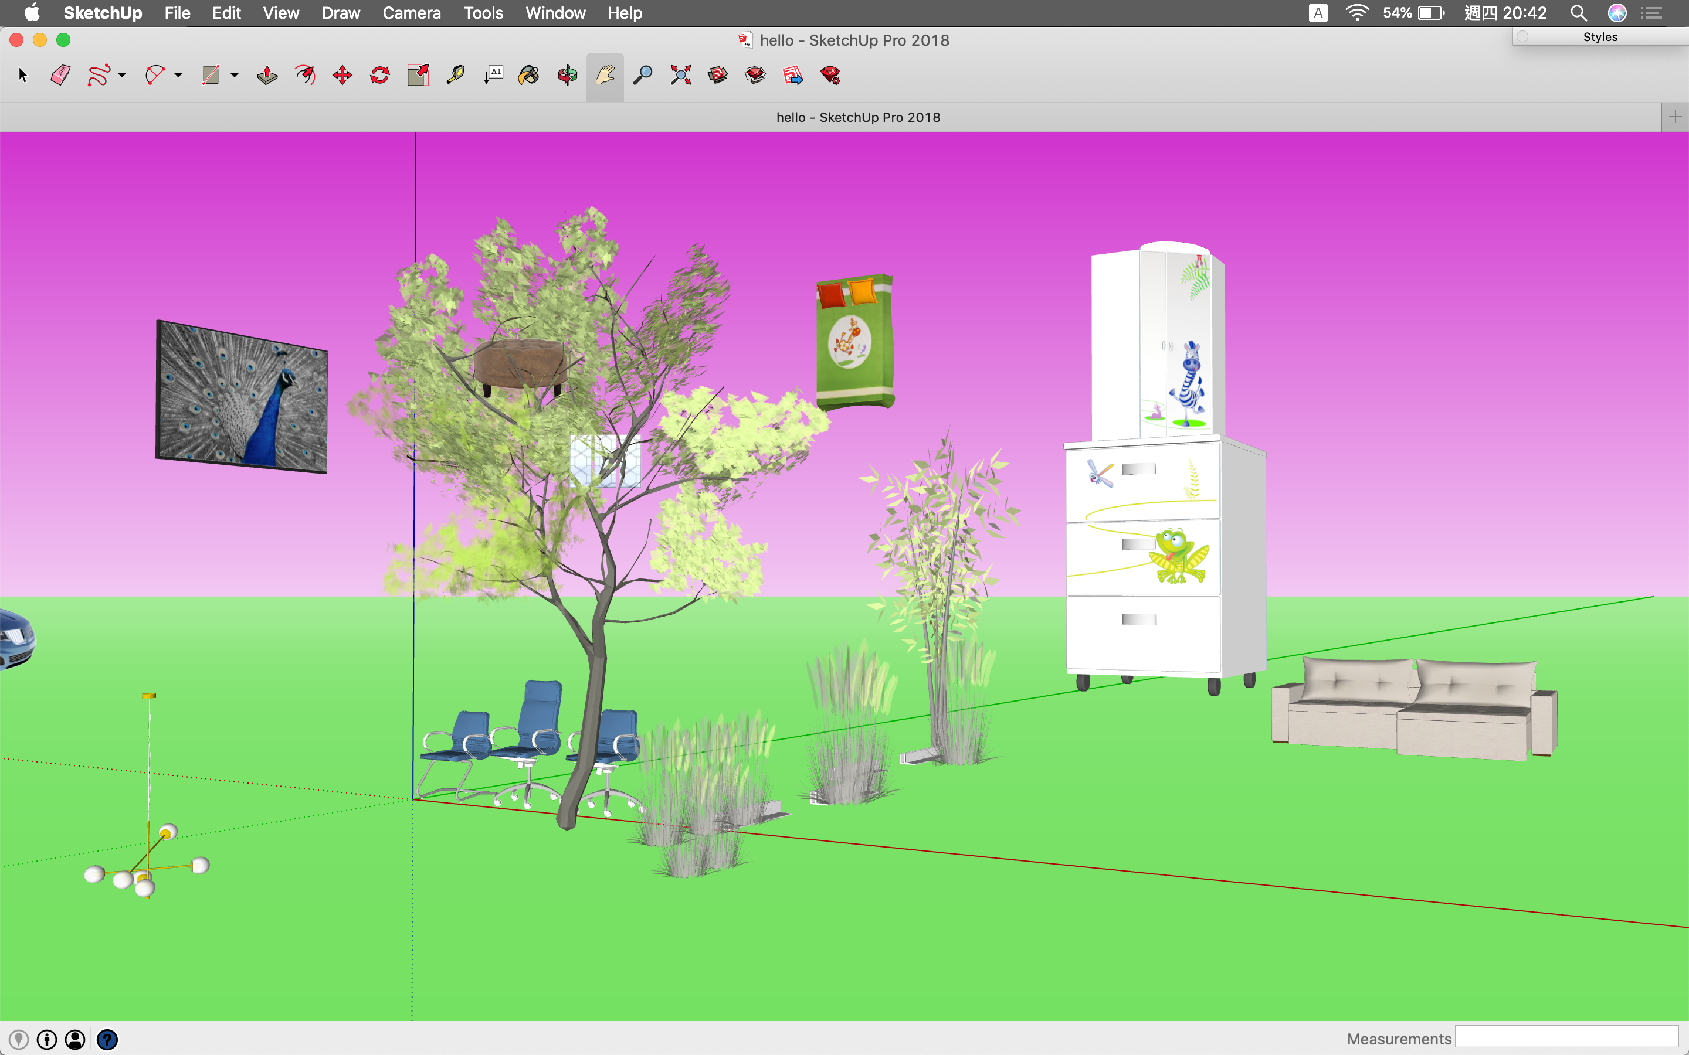
Task: Toggle the Styles panel round button
Action: pos(1523,37)
